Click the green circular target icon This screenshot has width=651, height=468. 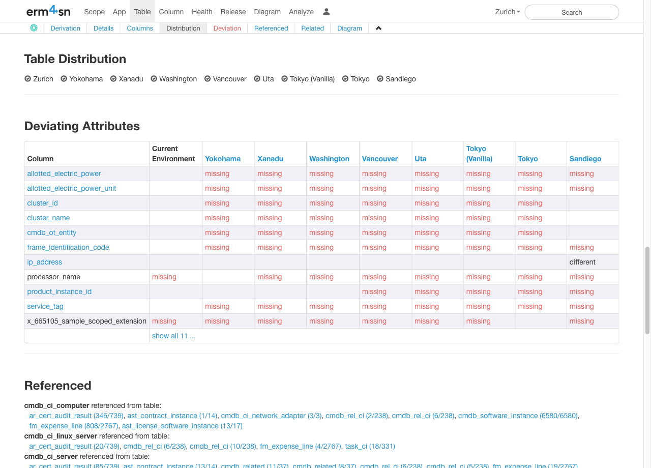tap(34, 28)
